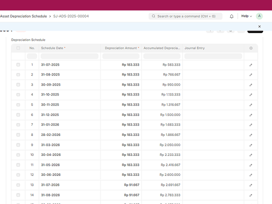
Task: Open table column settings gear
Action: [251, 48]
